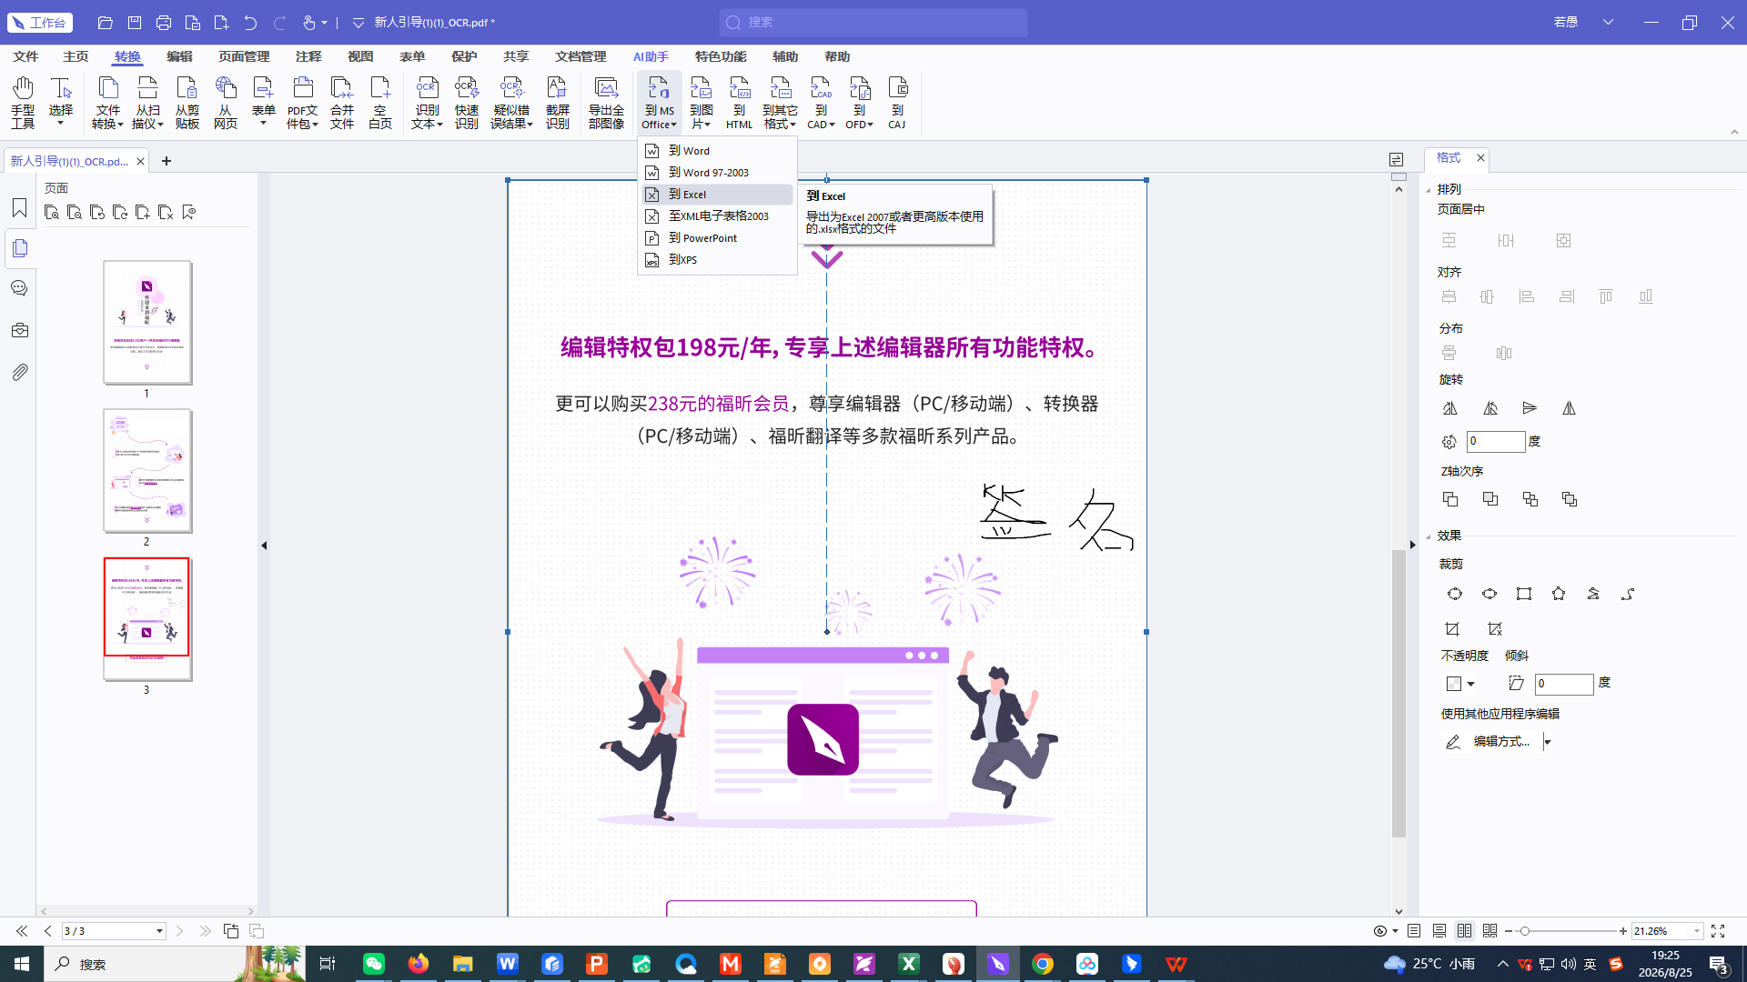Click export all images (导出全部图像)
The height and width of the screenshot is (982, 1747).
pos(606,102)
